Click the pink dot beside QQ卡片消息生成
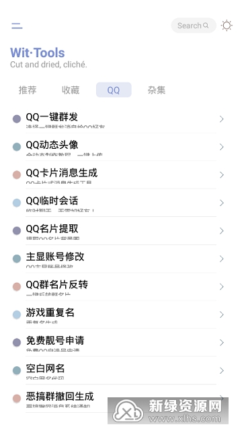 17,175
